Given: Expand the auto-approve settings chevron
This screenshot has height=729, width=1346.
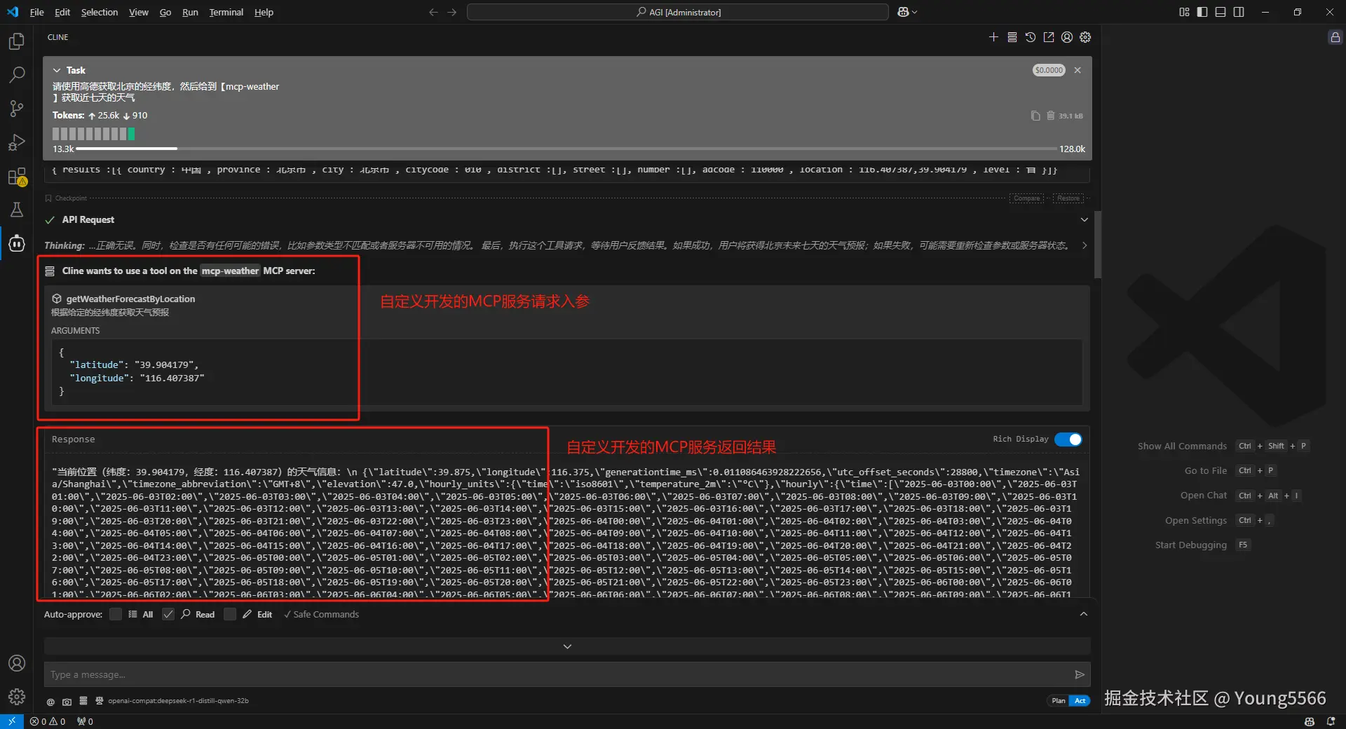Looking at the screenshot, I should [1084, 614].
